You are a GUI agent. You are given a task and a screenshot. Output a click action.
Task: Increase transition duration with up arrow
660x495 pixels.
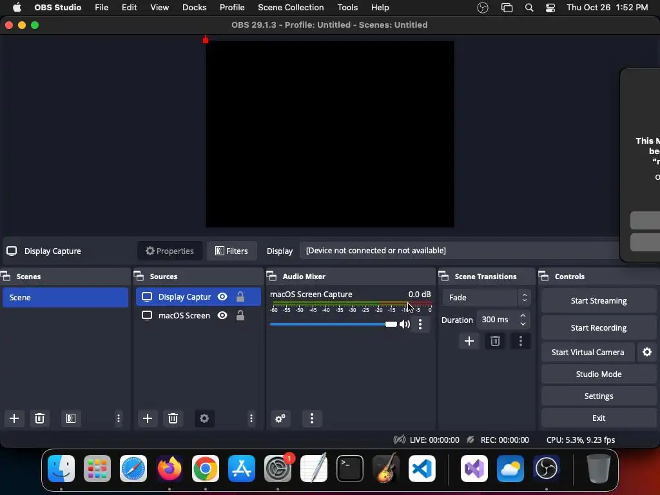[x=523, y=316]
